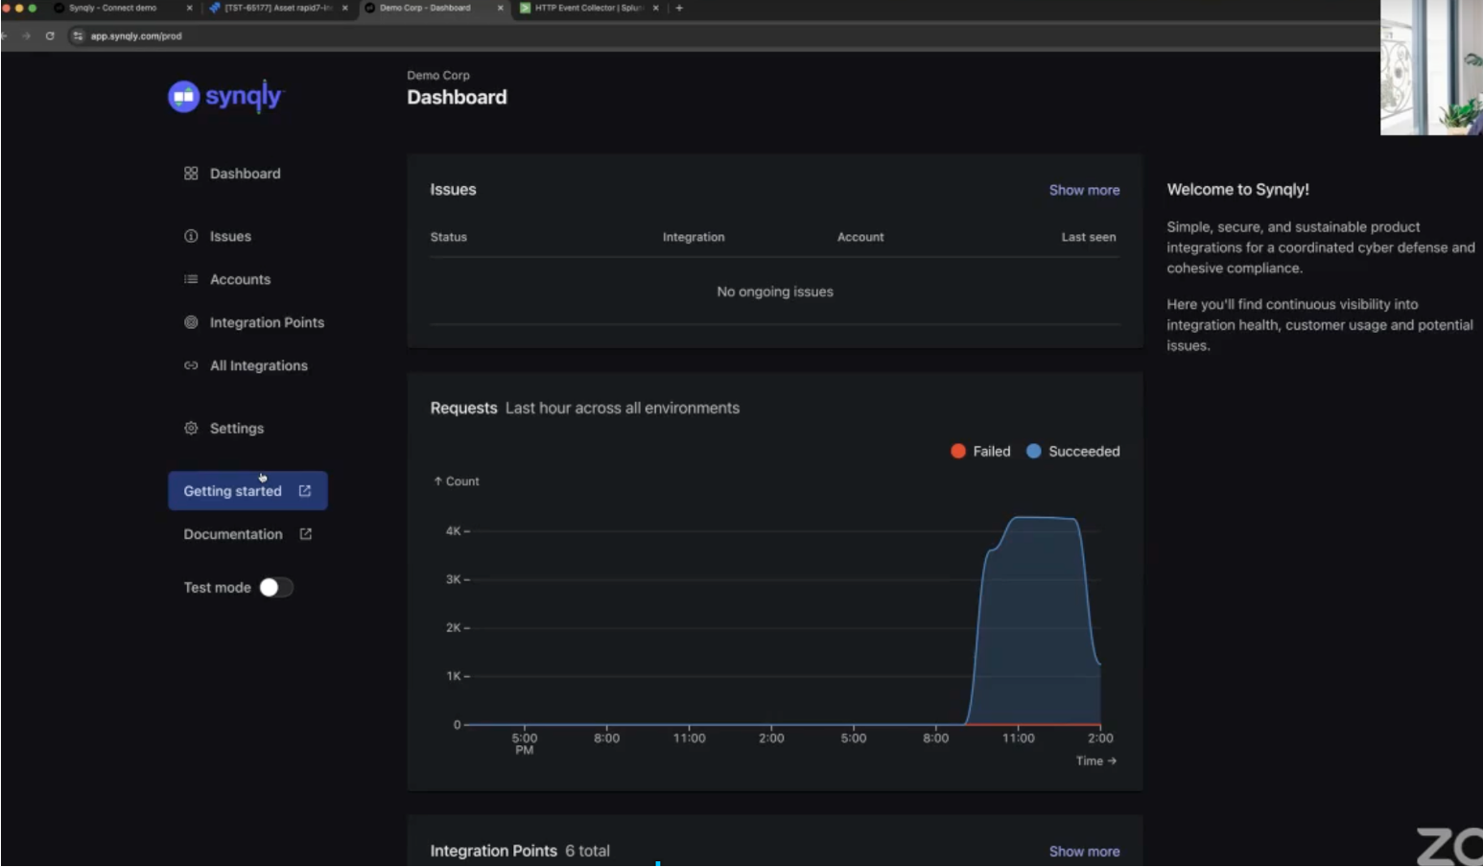Click the blue Succeeded legend swatch
This screenshot has height=867, width=1483.
click(x=1033, y=451)
